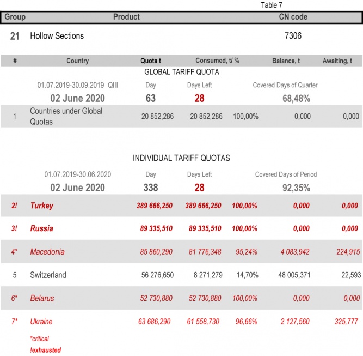Select the CN code header
Image resolution: width=363 pixels, height=356 pixels.
[x=293, y=17]
